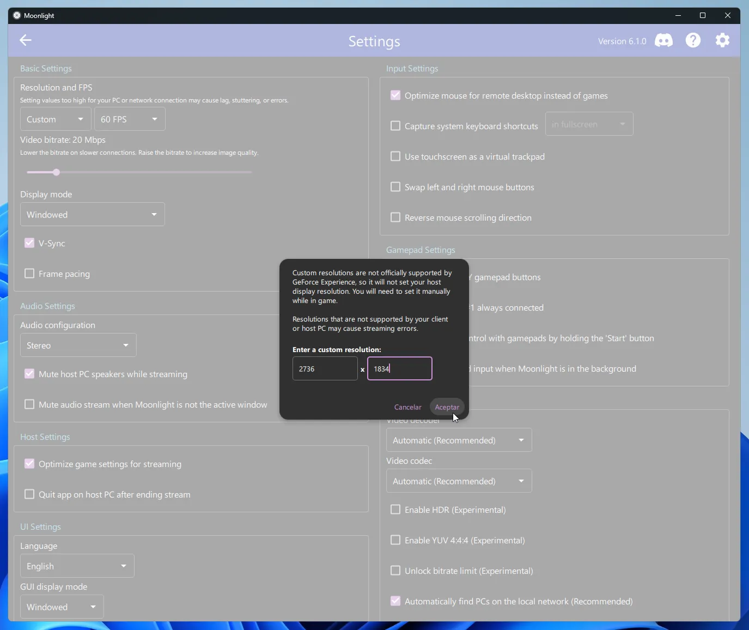The image size is (749, 630).
Task: Open the Discord icon link
Action: point(663,40)
